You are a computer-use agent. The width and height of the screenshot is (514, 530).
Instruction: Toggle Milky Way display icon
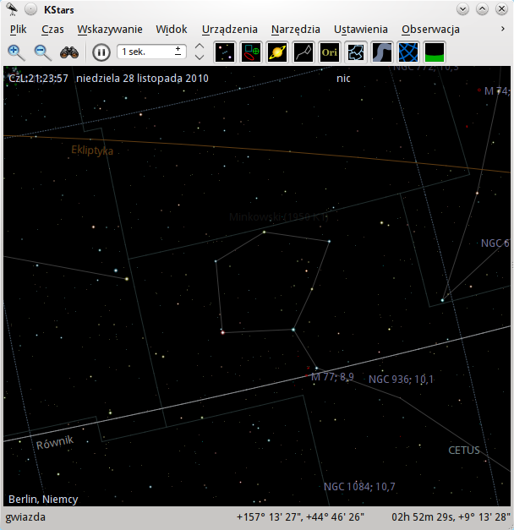click(x=382, y=52)
